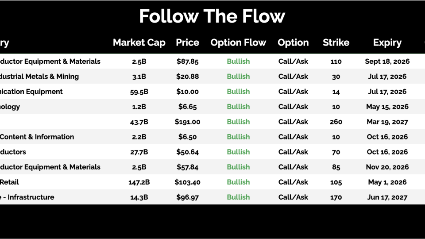
Task: Click the Price column header
Action: [187, 43]
